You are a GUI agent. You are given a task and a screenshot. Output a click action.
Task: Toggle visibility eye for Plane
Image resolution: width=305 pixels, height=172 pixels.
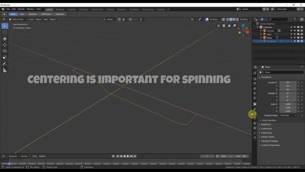point(291,38)
